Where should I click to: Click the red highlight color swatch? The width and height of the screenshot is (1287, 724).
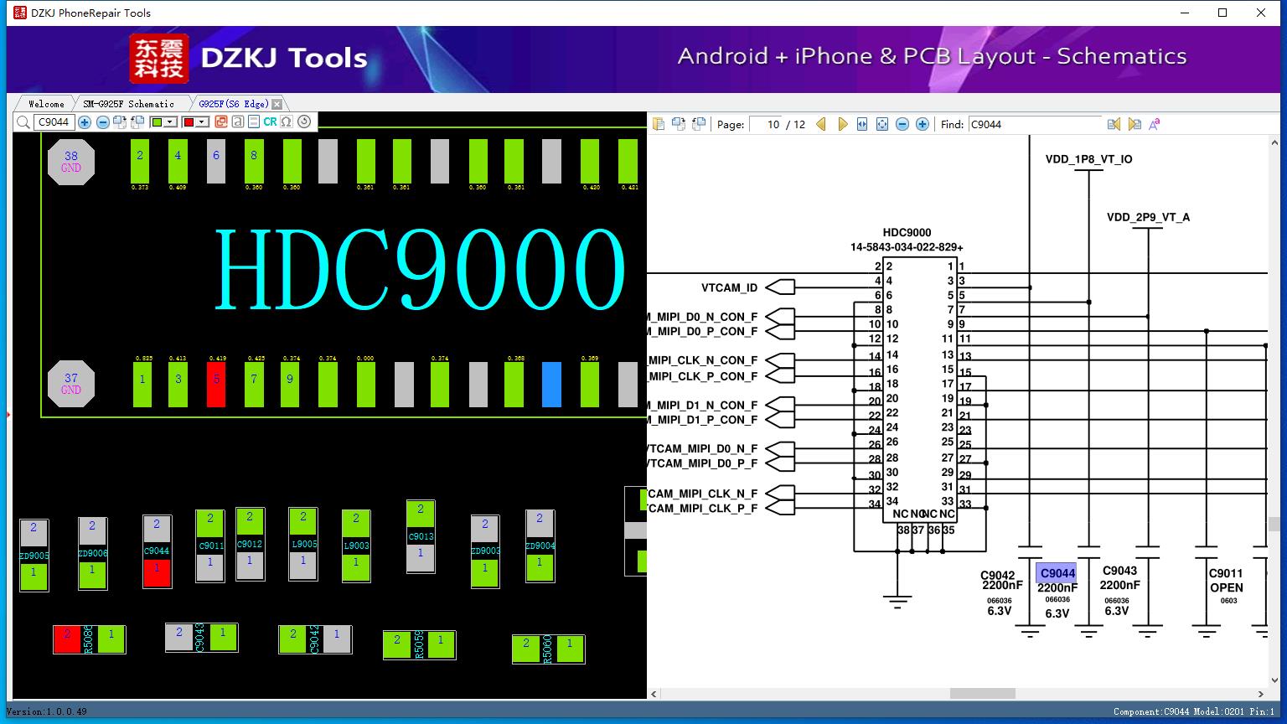(x=189, y=122)
